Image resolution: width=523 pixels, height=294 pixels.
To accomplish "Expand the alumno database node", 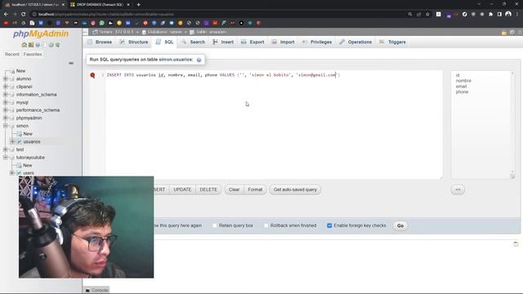I will (6, 78).
